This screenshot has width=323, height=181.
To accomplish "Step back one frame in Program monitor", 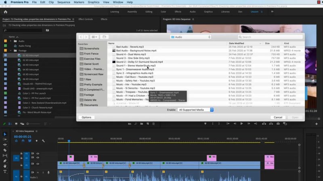I will (235, 123).
